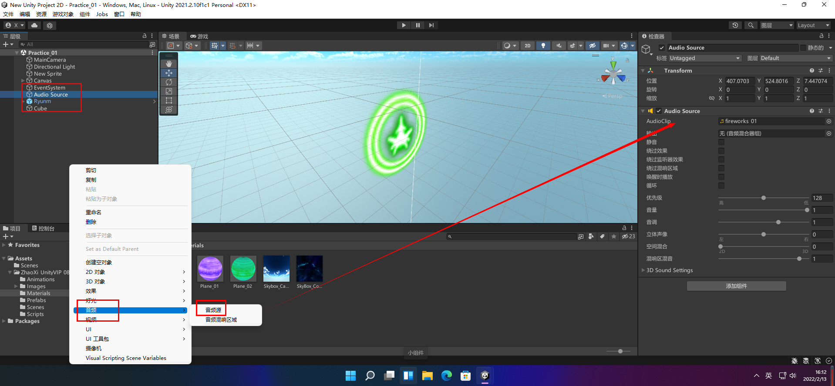Open Audio Source preset settings icon
Screen dimensions: 835x386
(x=821, y=111)
